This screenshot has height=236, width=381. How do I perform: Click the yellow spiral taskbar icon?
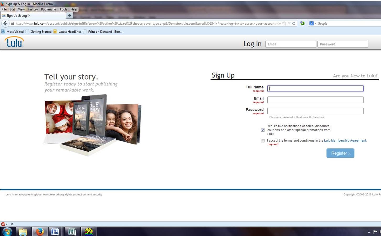click(x=89, y=232)
